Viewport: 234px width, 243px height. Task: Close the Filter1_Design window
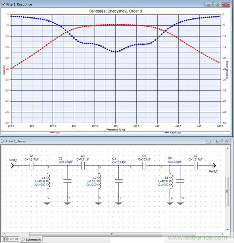click(226, 141)
